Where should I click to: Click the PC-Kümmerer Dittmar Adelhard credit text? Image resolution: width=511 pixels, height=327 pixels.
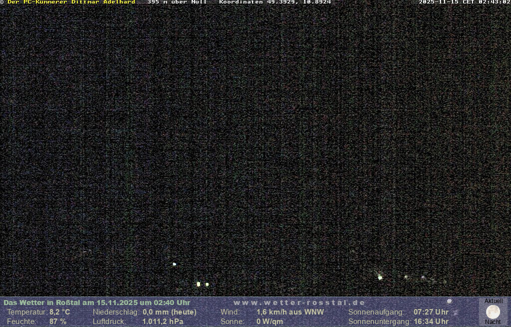click(71, 2)
